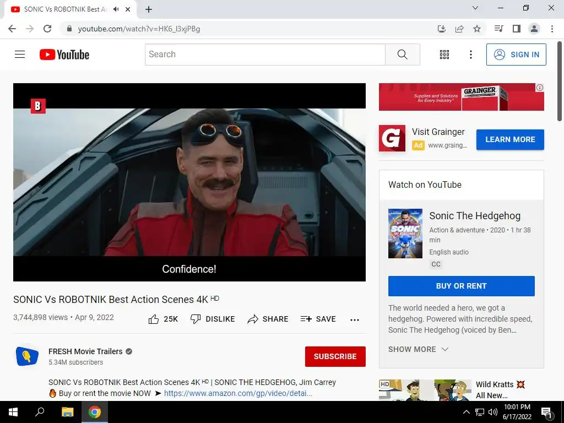Open the tab search dropdown arrow

475,8
